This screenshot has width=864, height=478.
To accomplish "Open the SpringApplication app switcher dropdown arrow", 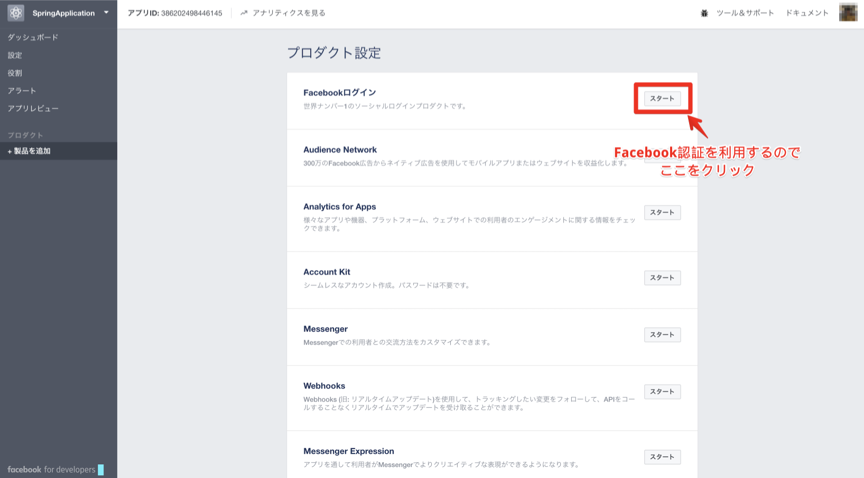I will click(106, 12).
